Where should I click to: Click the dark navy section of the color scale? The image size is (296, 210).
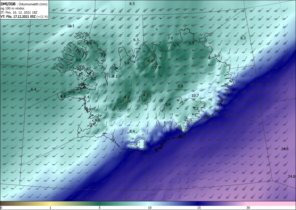198,203
